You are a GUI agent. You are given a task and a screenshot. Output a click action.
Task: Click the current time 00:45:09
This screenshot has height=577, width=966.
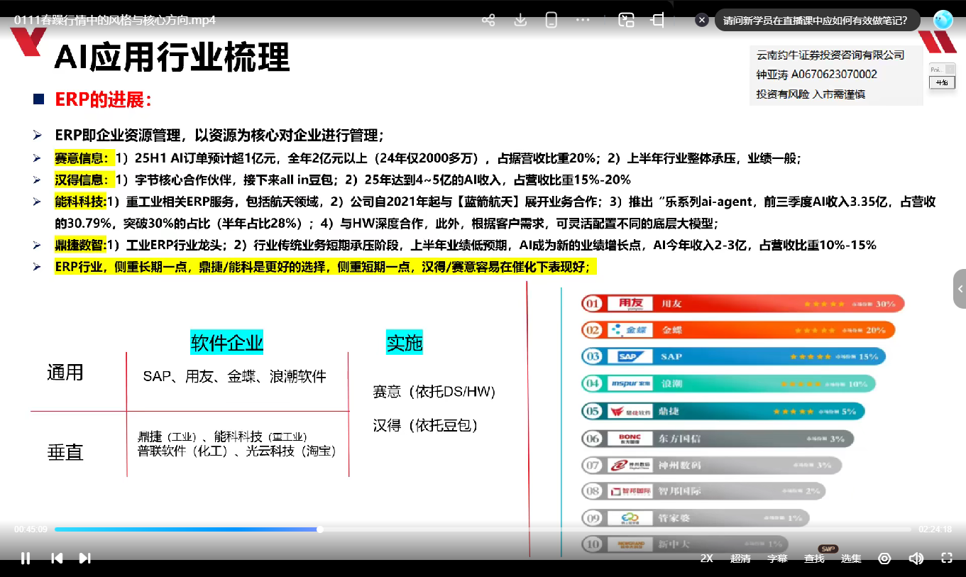point(31,529)
